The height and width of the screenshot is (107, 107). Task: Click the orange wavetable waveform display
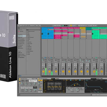pos(55,86)
